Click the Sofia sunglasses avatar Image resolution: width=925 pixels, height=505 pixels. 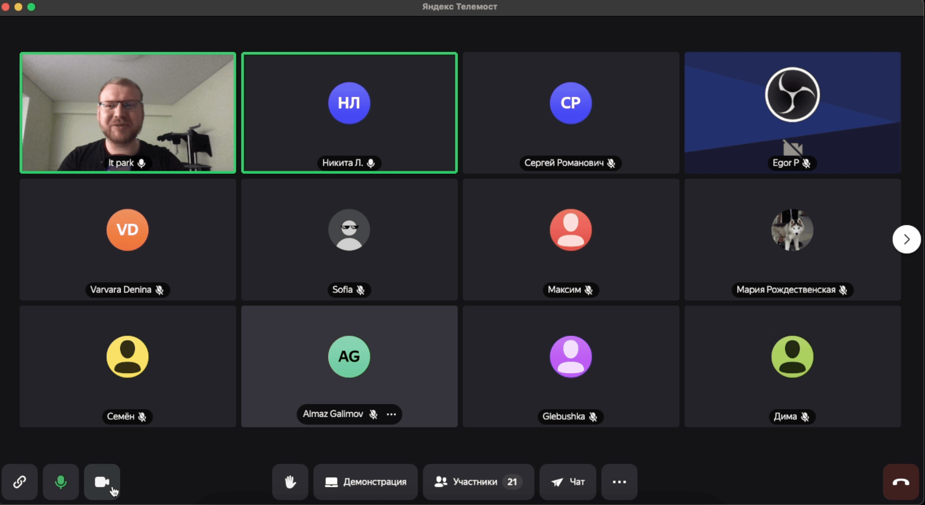pos(349,230)
